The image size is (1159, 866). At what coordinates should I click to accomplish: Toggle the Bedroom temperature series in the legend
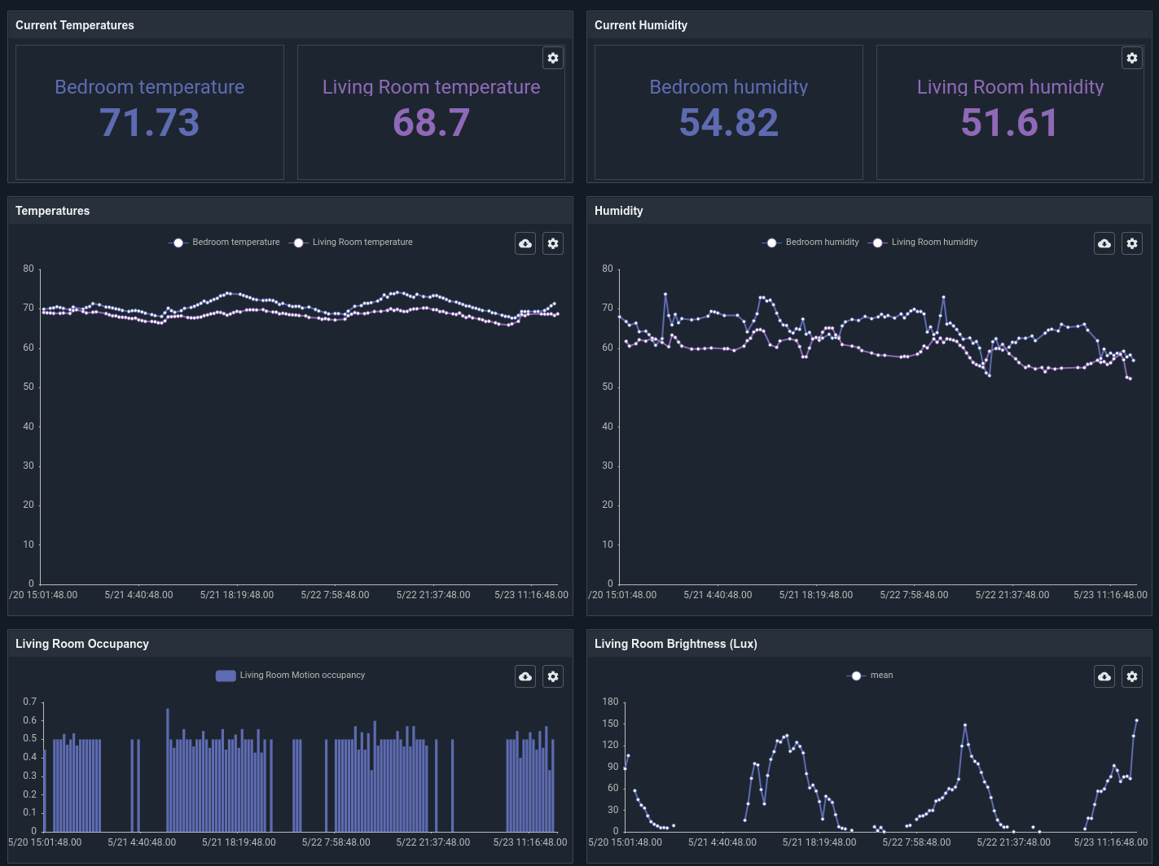pyautogui.click(x=235, y=242)
